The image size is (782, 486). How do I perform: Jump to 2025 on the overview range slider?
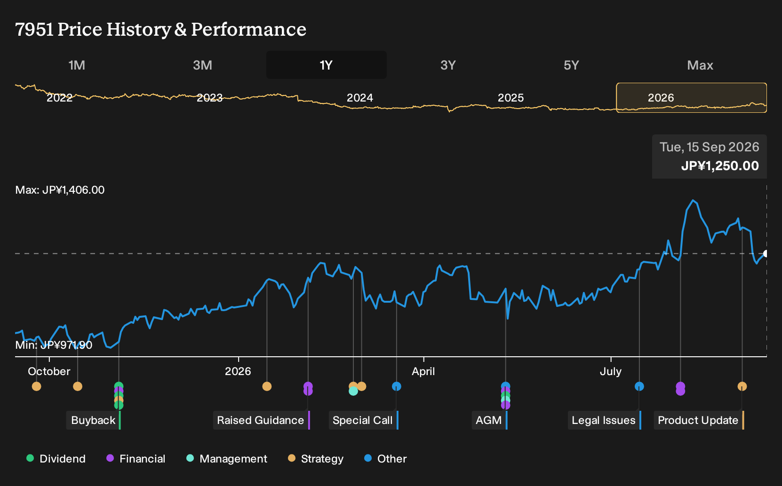point(511,98)
